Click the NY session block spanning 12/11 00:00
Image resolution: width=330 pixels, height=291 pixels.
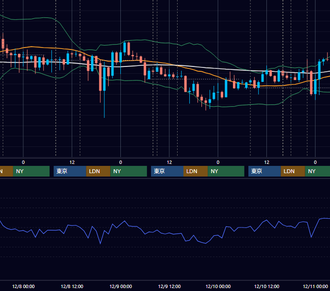click(317, 171)
